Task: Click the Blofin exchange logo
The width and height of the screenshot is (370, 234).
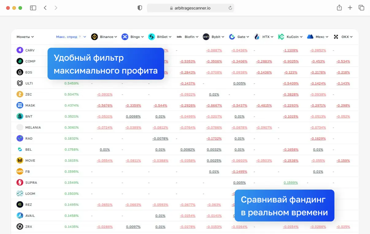Action: [x=179, y=37]
